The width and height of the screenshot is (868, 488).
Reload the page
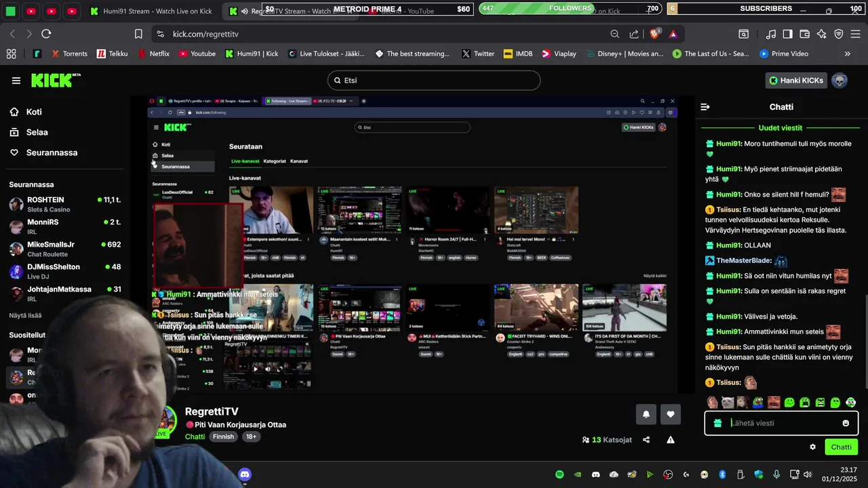tap(46, 34)
